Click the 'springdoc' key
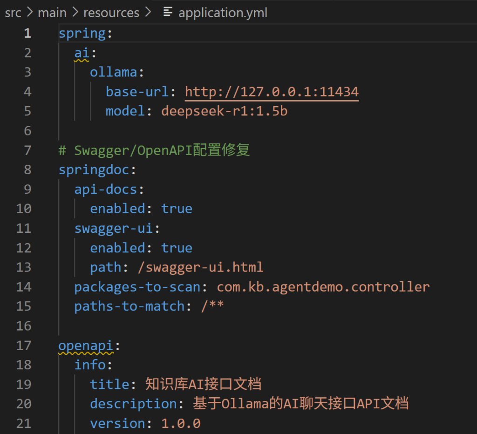The width and height of the screenshot is (477, 434). coord(94,170)
